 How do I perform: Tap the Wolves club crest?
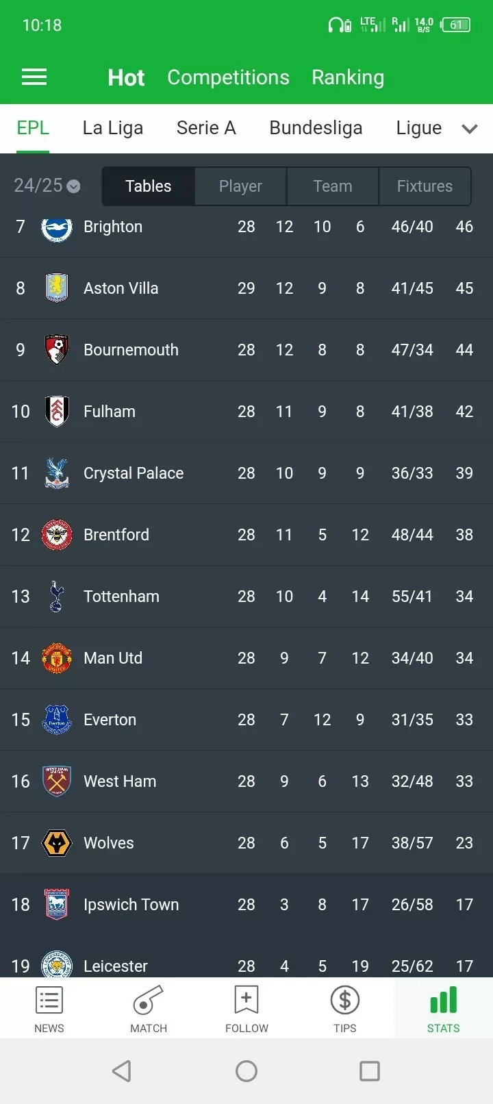click(x=57, y=843)
